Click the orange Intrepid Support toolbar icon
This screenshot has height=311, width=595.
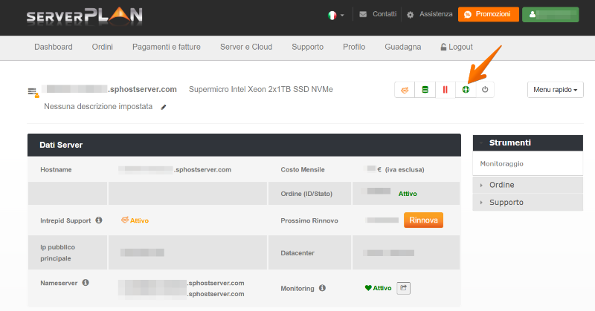click(405, 90)
